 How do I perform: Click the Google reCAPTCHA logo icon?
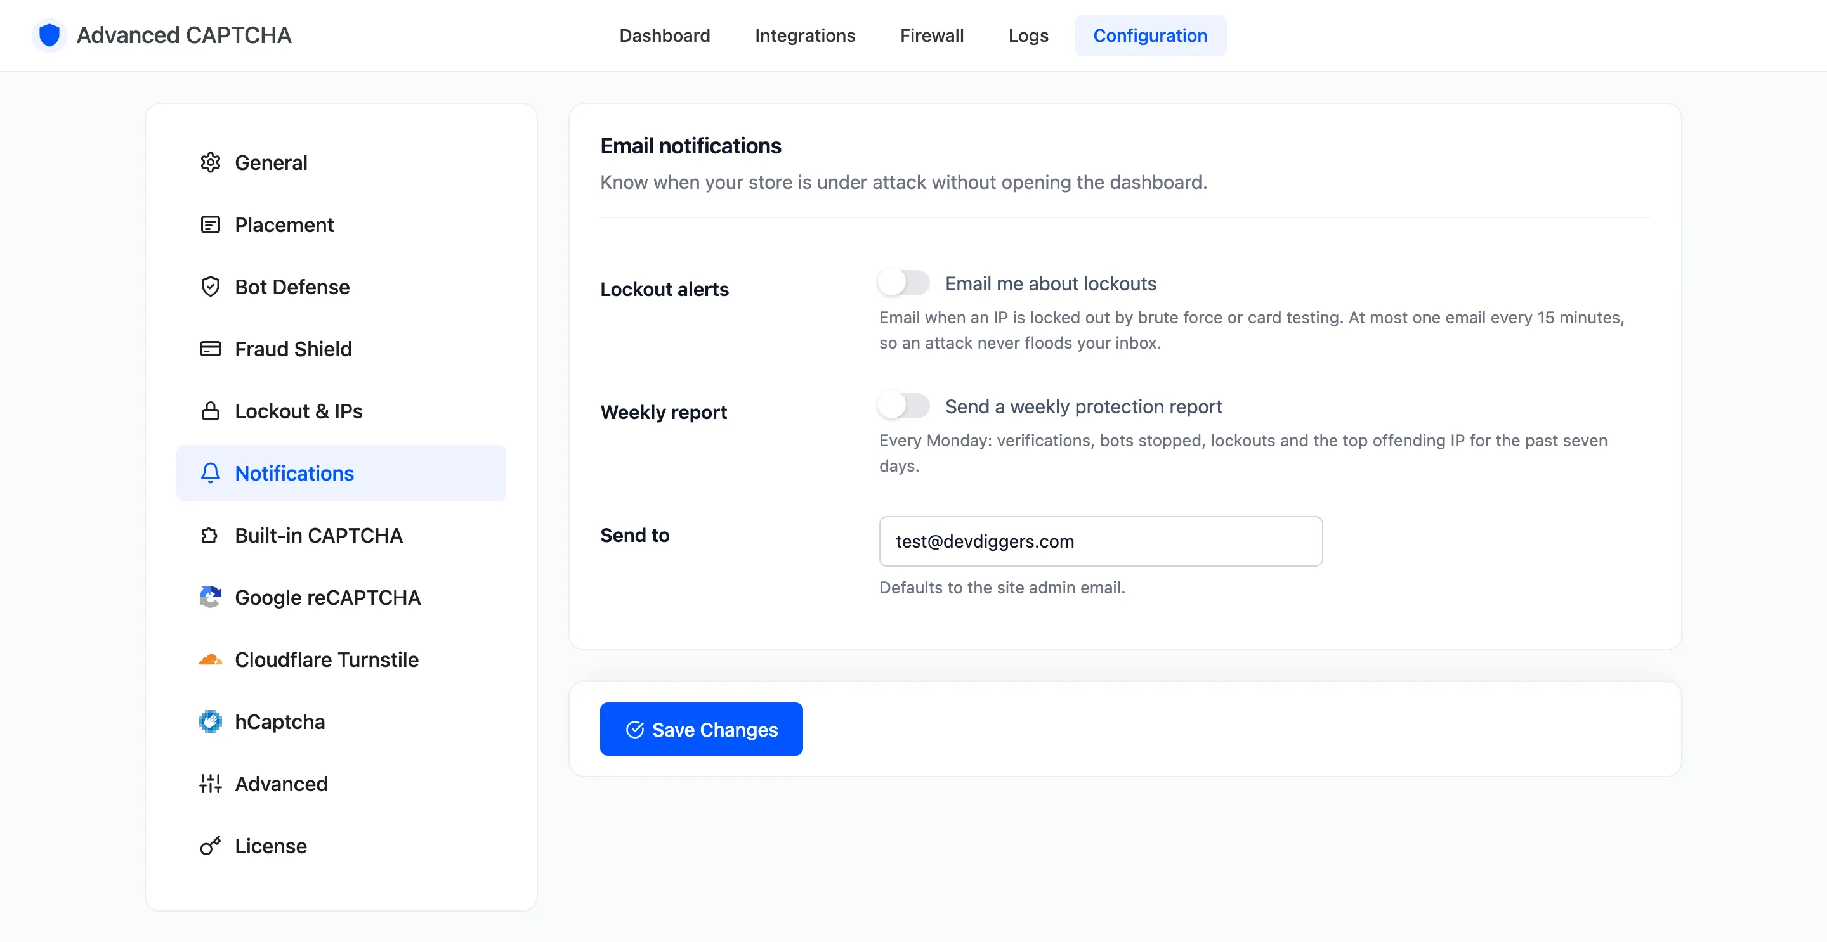(x=210, y=598)
